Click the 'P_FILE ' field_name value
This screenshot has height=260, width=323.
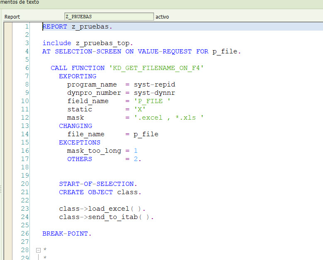pos(152,101)
